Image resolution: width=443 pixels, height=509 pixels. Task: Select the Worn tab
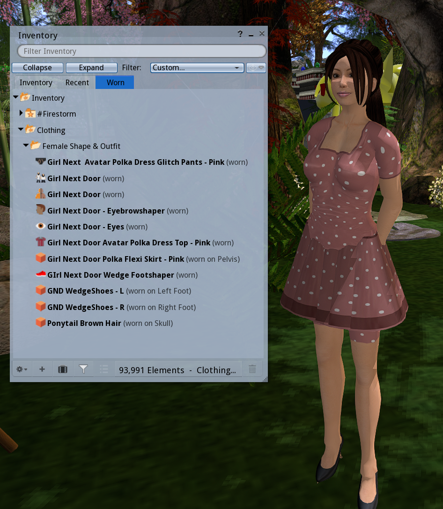(115, 82)
